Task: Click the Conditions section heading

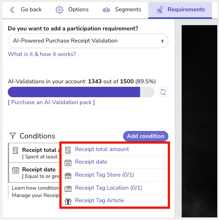Action: [37, 136]
